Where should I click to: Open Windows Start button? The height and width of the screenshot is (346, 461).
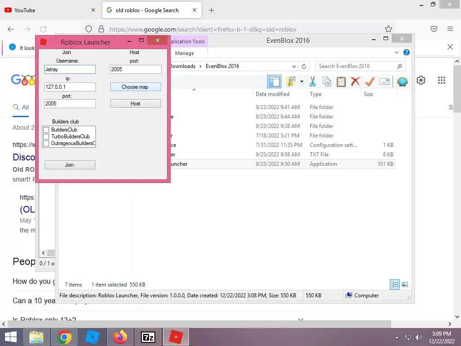[11, 337]
